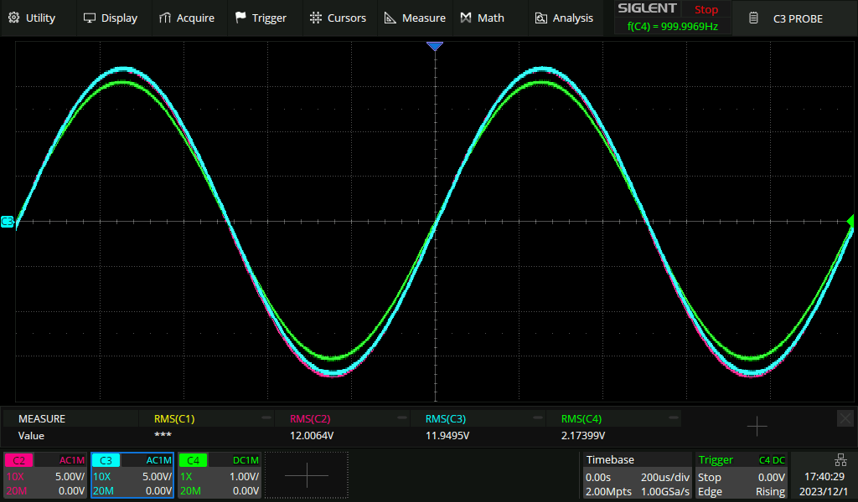The image size is (858, 502).
Task: Click the RMS(C2) value 12.0064V
Action: point(312,436)
